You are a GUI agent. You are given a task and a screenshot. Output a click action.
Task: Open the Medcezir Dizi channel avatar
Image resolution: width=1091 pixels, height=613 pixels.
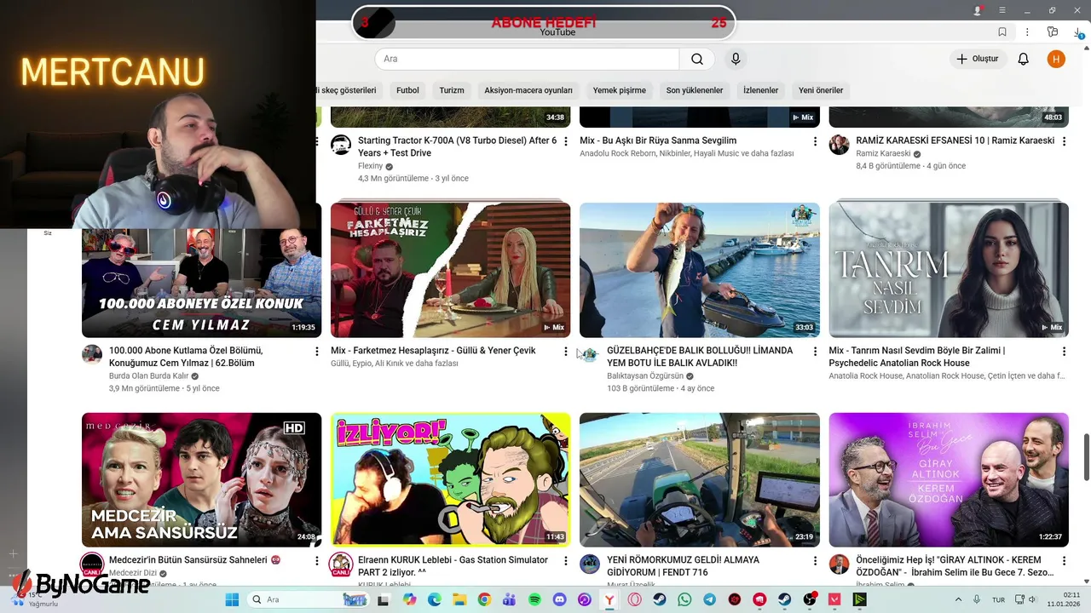coord(92,564)
